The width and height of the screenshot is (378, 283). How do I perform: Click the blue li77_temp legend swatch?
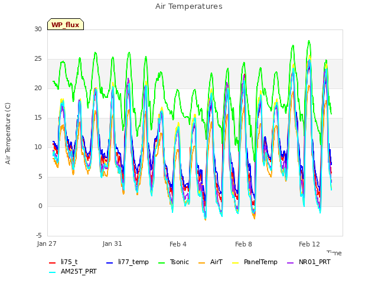click(110, 263)
